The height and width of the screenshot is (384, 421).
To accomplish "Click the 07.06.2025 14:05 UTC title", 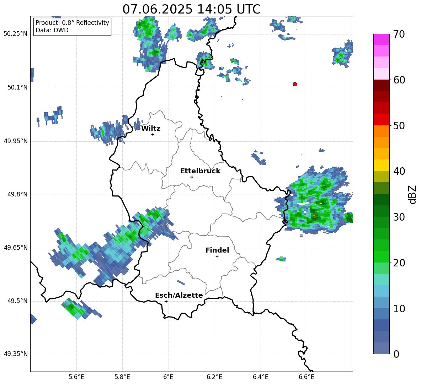I will tap(192, 9).
